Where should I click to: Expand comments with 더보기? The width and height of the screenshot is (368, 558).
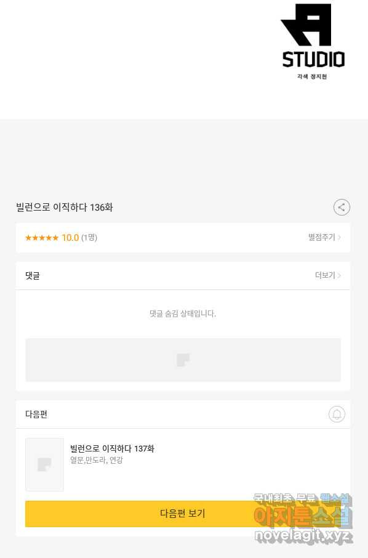325,275
